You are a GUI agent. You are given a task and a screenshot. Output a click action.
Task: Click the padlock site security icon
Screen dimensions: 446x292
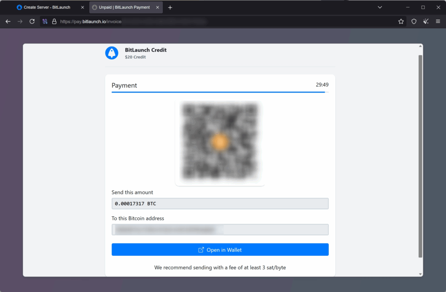54,21
